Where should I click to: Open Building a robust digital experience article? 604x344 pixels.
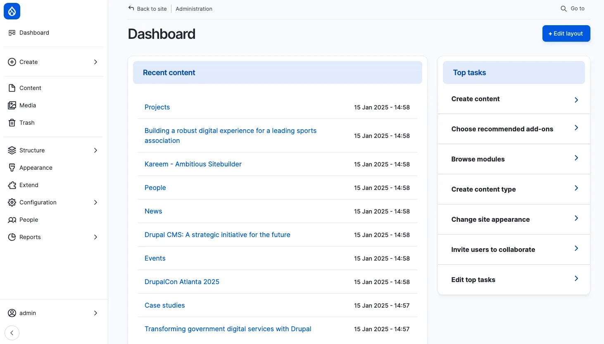click(x=231, y=135)
